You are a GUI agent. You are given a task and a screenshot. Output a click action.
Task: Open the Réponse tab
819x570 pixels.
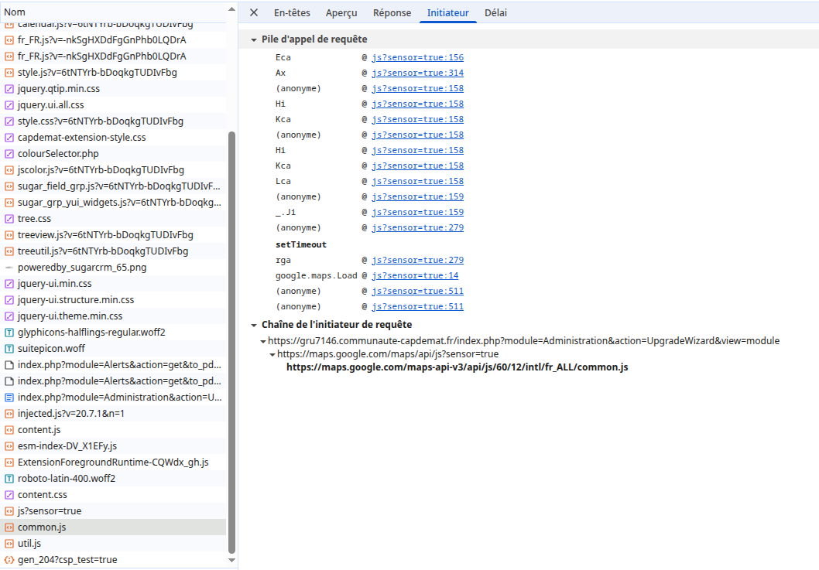click(x=392, y=12)
